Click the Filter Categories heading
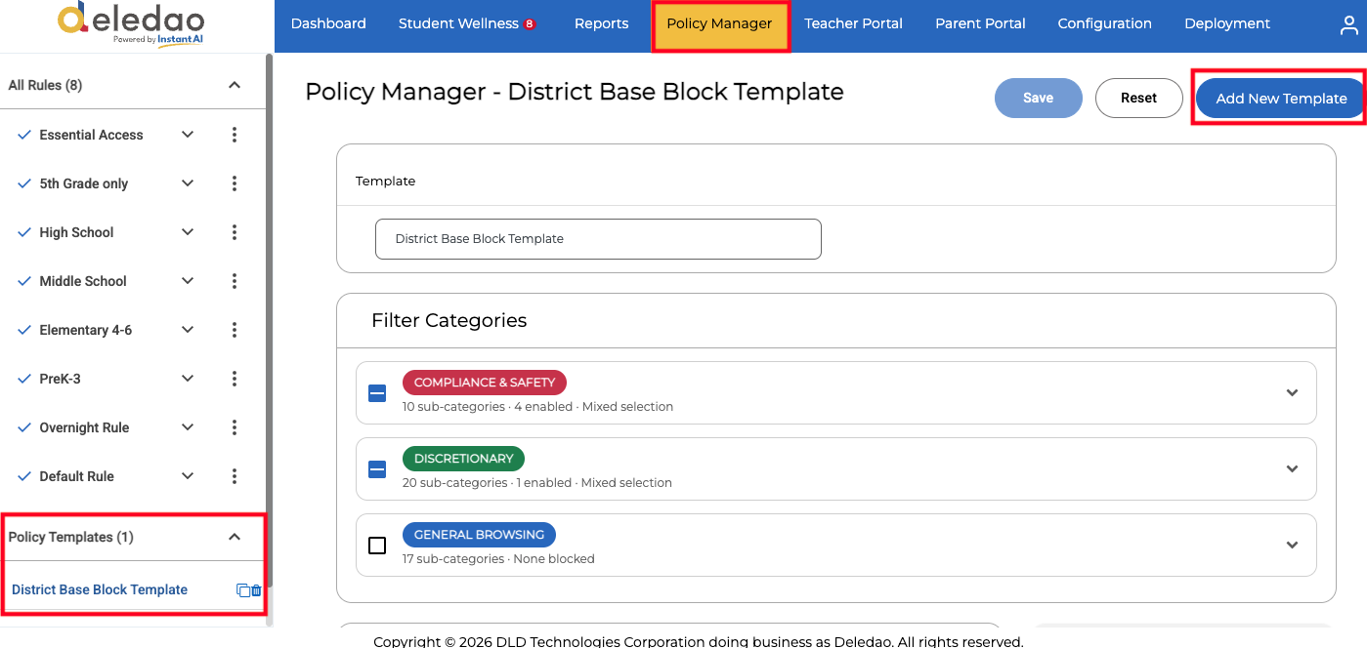The height and width of the screenshot is (648, 1367). pyautogui.click(x=449, y=320)
